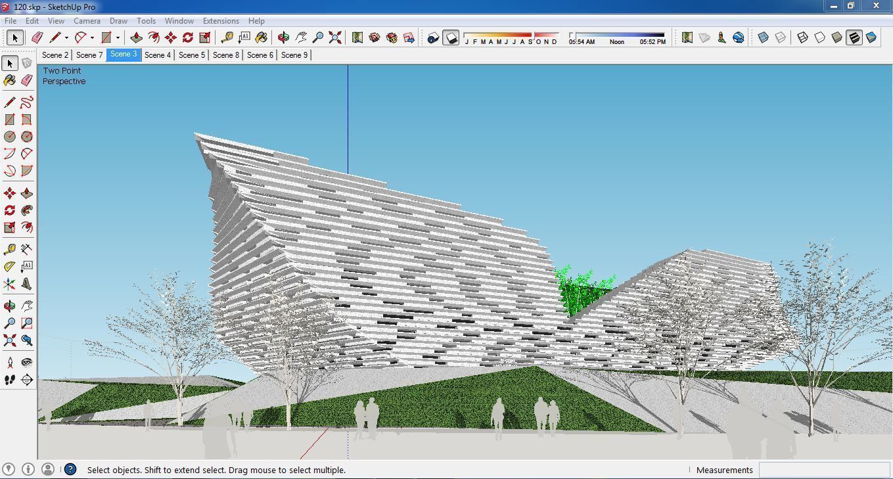Click the Preview Model in Google Earth icon
Image resolution: width=893 pixels, height=479 pixels.
tap(738, 37)
